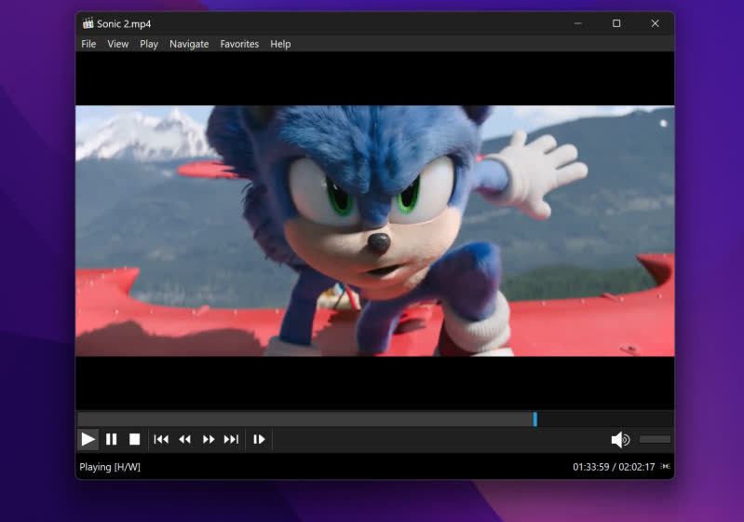Click the 01:33:59 / 02:02:17 time display
Screen dimensions: 744x522
pyautogui.click(x=614, y=467)
